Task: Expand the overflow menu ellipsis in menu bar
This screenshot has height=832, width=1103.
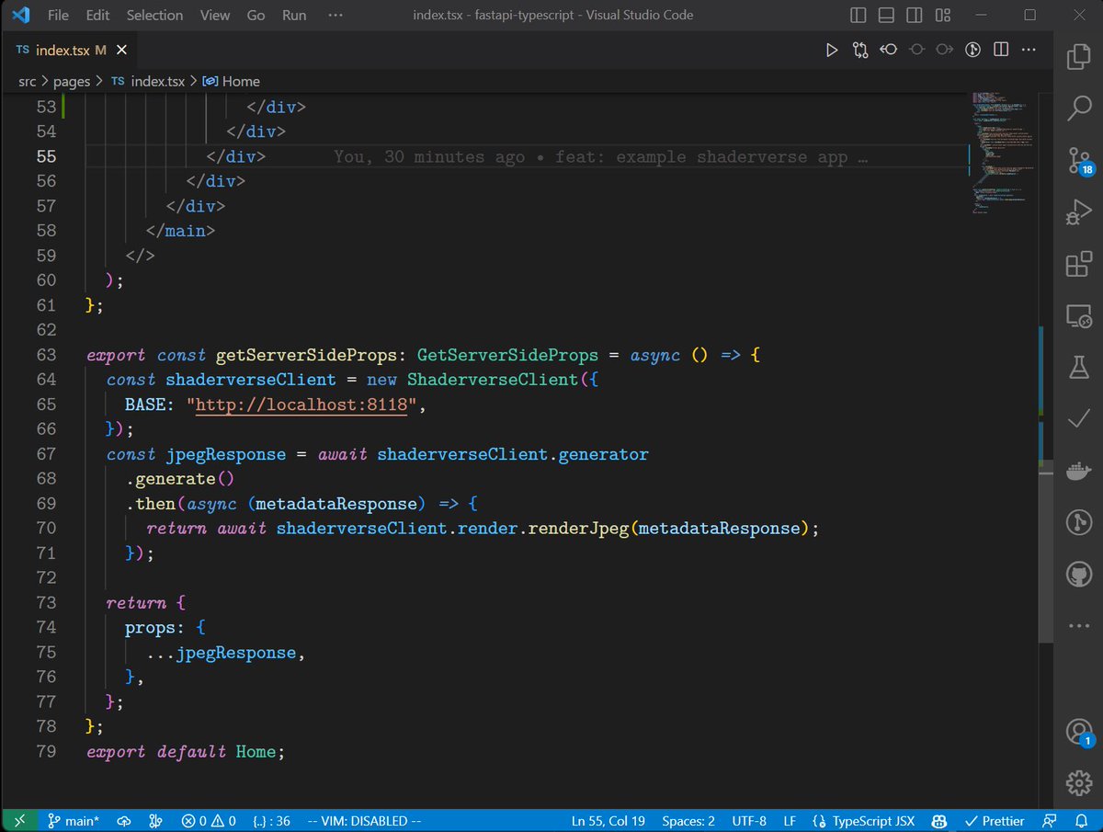Action: click(335, 16)
